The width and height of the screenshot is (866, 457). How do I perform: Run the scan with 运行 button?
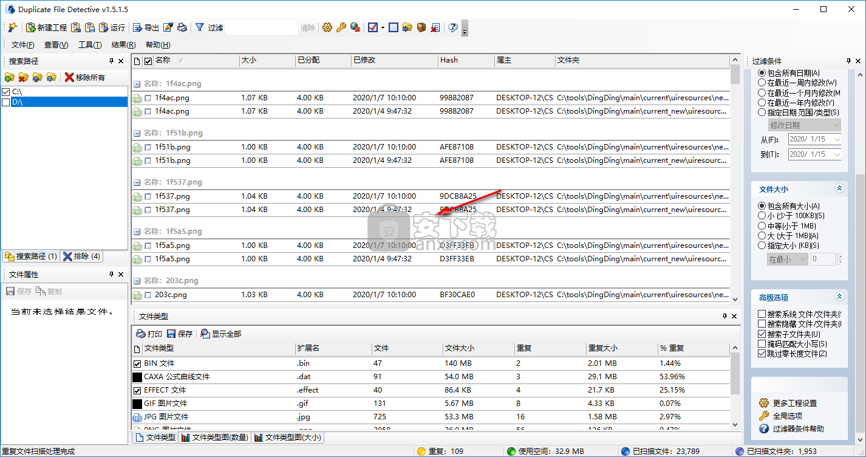[112, 27]
